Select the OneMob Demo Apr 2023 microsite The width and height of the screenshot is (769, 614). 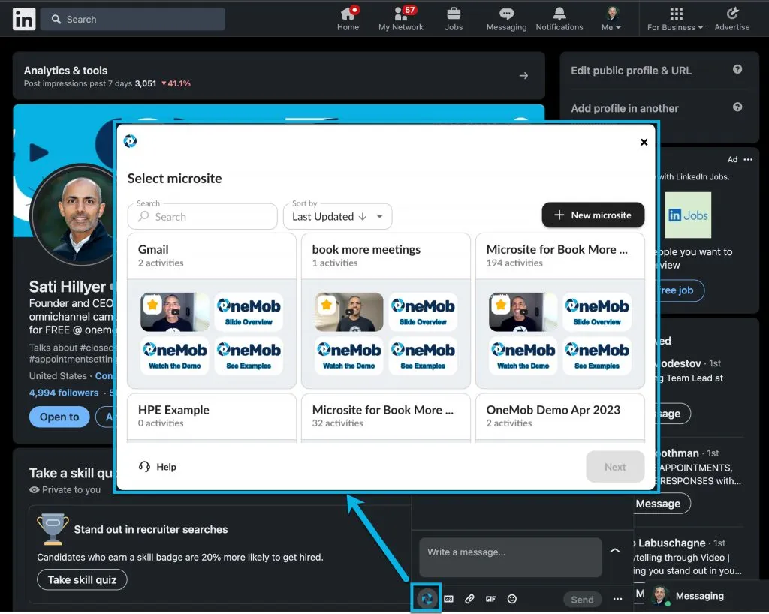(x=560, y=417)
